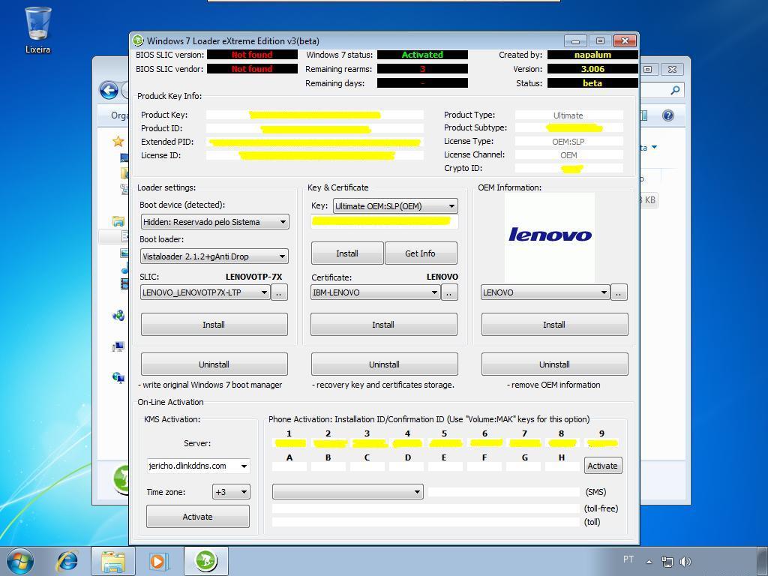This screenshot has width=768, height=576.
Task: Click Confirmation ID field D
Action: point(406,467)
